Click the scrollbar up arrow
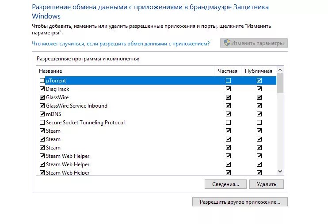The height and width of the screenshot is (224, 328). [x=280, y=70]
